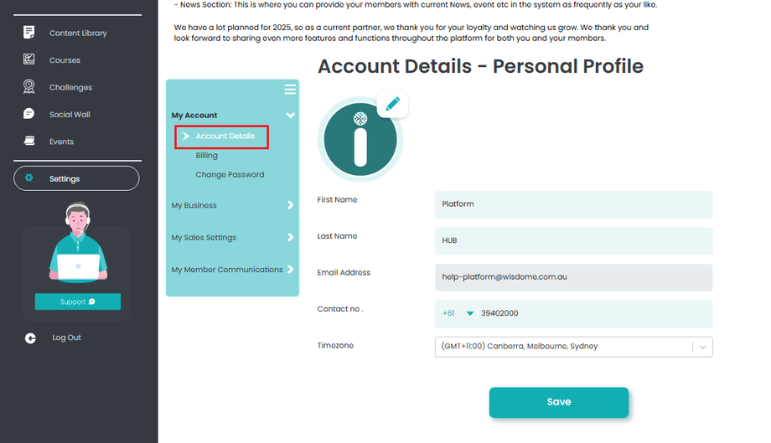Expand the My Sales Settings section

290,237
